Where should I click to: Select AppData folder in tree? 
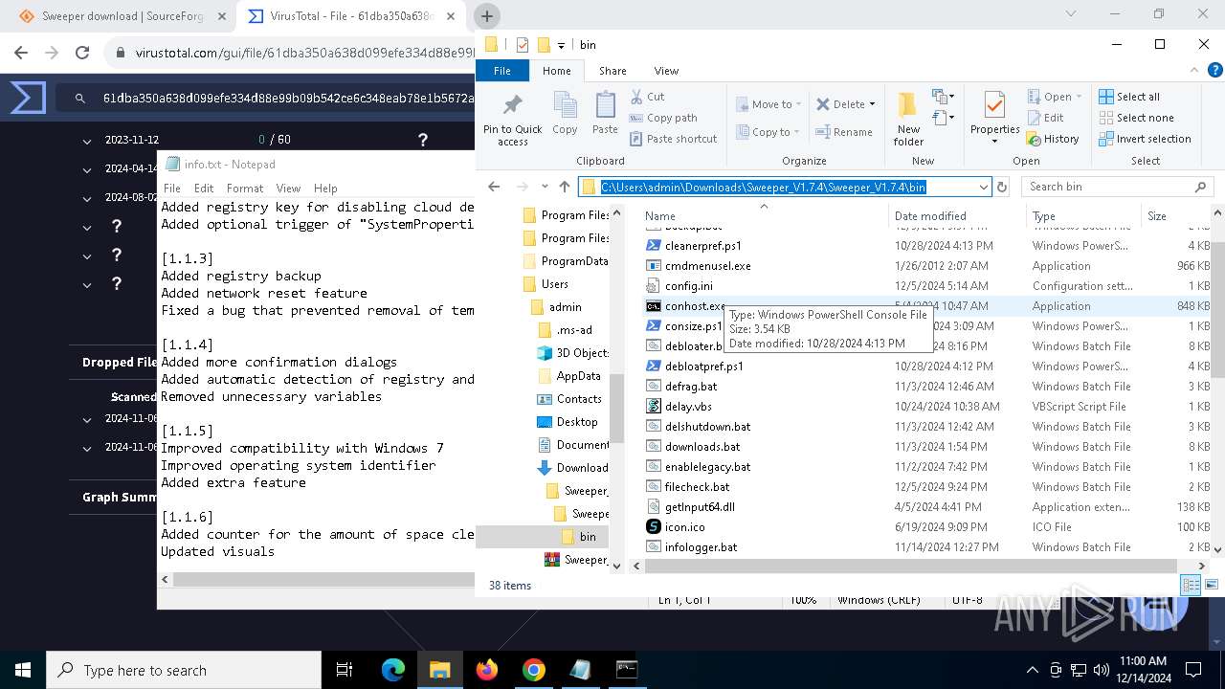(x=578, y=376)
